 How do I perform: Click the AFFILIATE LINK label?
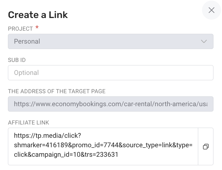click(29, 123)
